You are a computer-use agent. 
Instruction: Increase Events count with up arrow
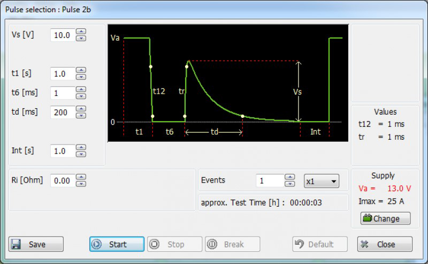[289, 177]
